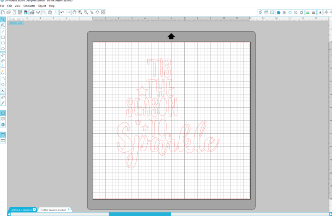Switch to the Library view
The image size is (332, 216).
(x=3, y=119)
